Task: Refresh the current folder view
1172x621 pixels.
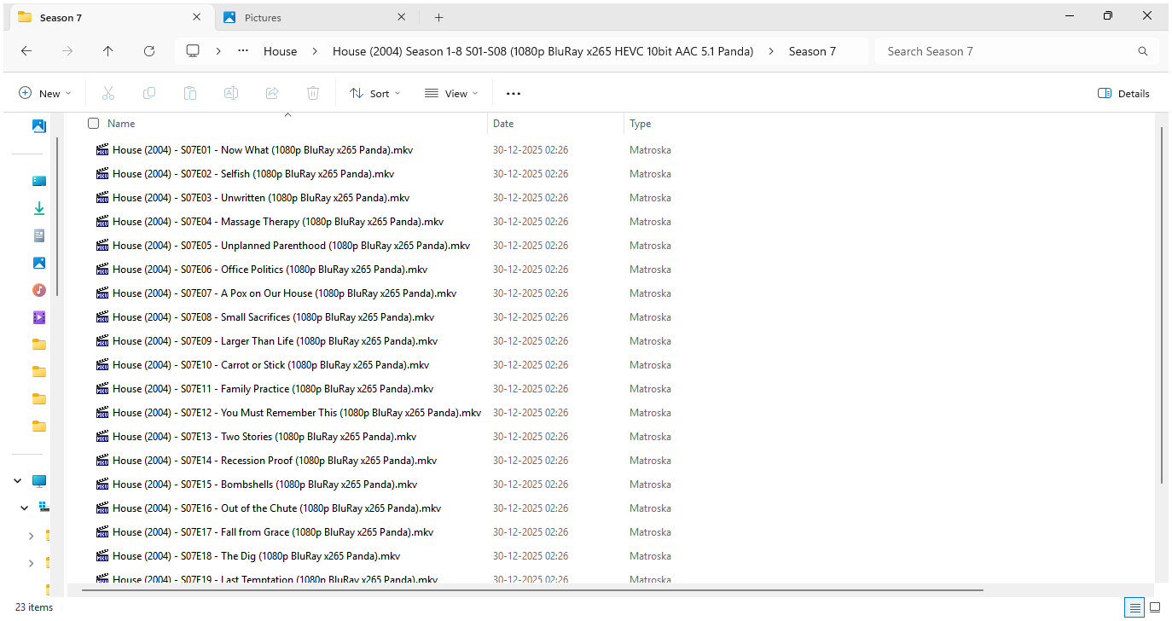Action: [149, 51]
